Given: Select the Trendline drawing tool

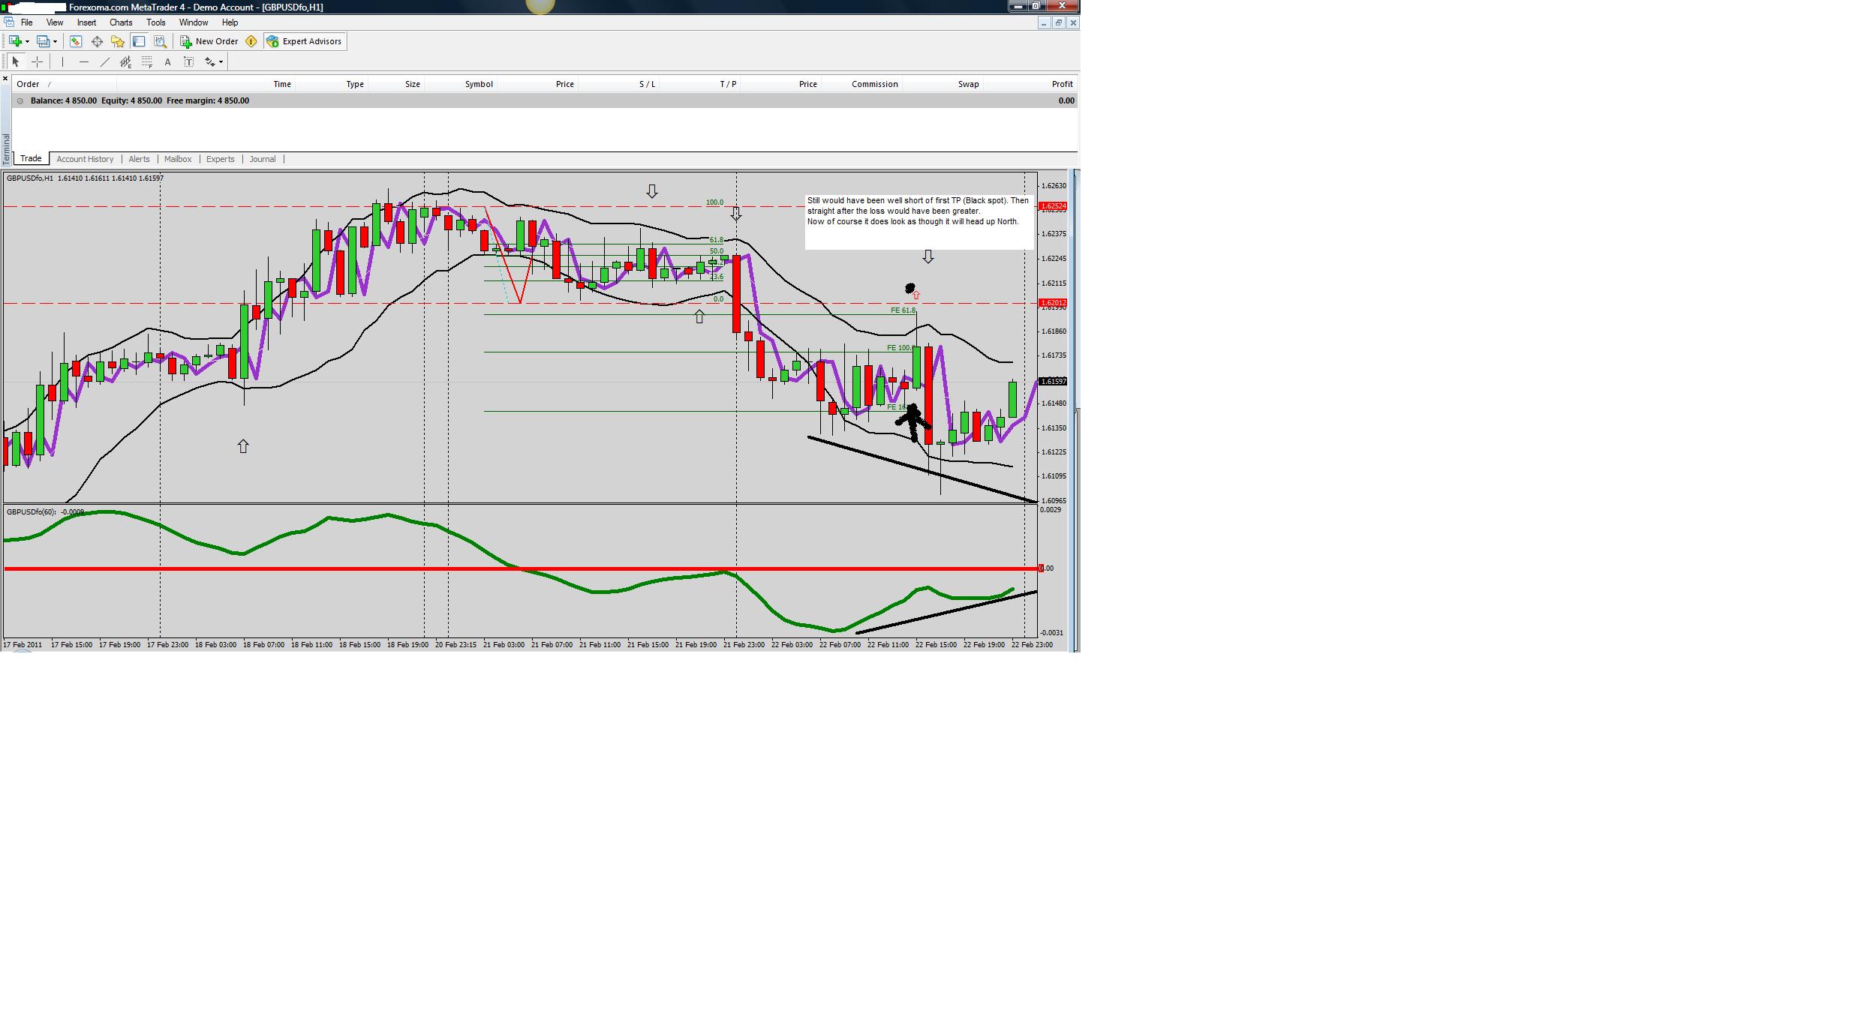Looking at the screenshot, I should [105, 62].
